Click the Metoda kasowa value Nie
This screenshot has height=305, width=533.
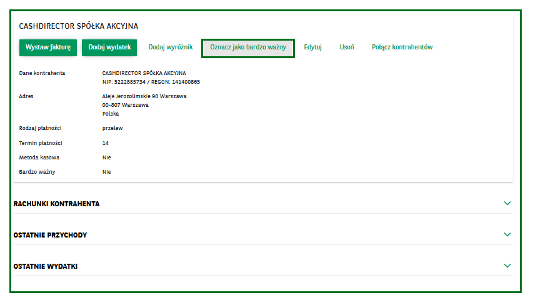pos(107,157)
